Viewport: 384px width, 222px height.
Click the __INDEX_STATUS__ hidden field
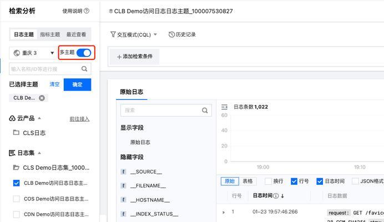click(x=154, y=214)
